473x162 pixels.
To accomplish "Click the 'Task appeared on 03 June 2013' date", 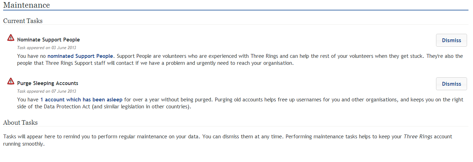I will point(46,48).
